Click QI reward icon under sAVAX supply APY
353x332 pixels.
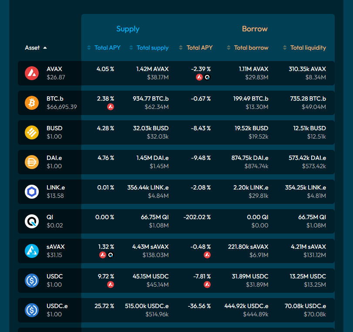point(111,255)
